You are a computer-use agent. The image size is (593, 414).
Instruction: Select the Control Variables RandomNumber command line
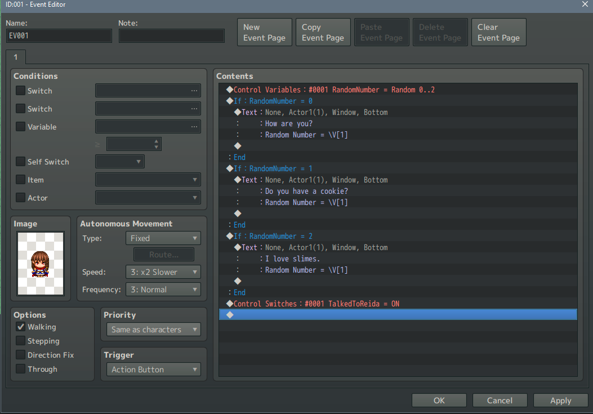[x=333, y=90]
